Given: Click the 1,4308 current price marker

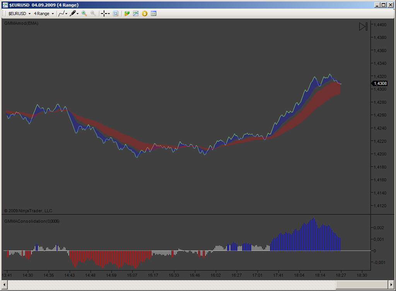Looking at the screenshot, I should [379, 83].
